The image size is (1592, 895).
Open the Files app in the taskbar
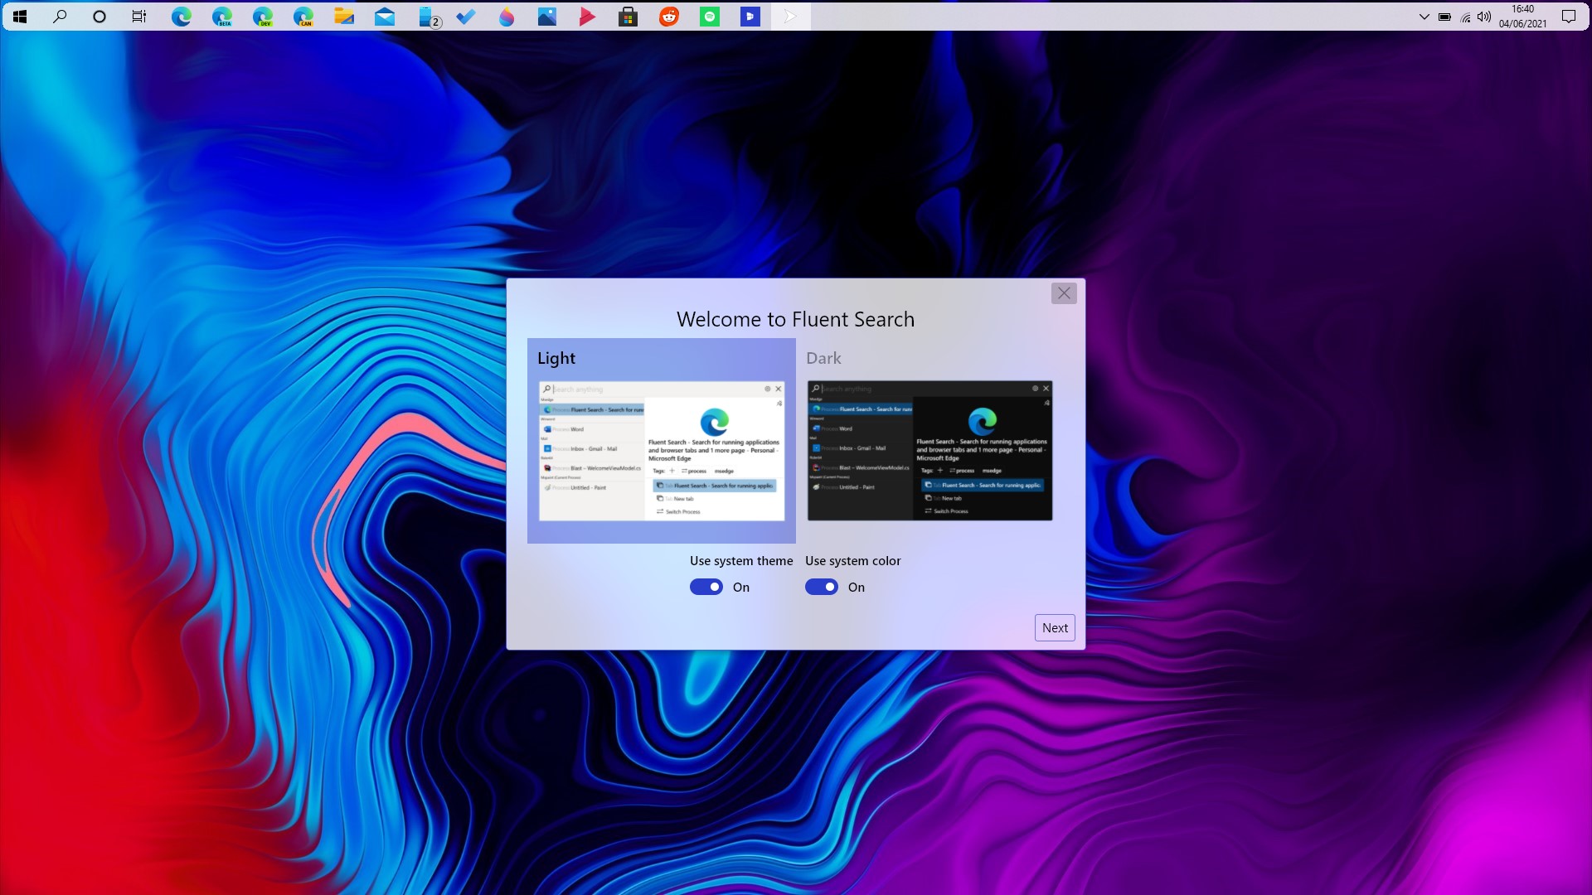(343, 17)
